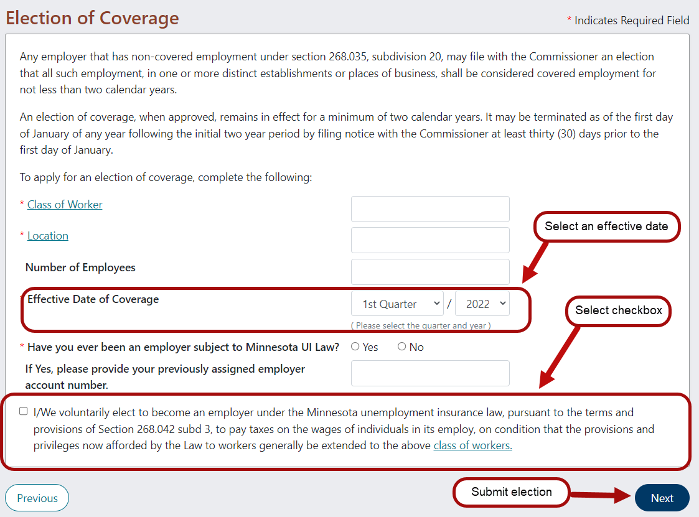Go back with the Previous button
This screenshot has width=699, height=517.
[x=37, y=498]
